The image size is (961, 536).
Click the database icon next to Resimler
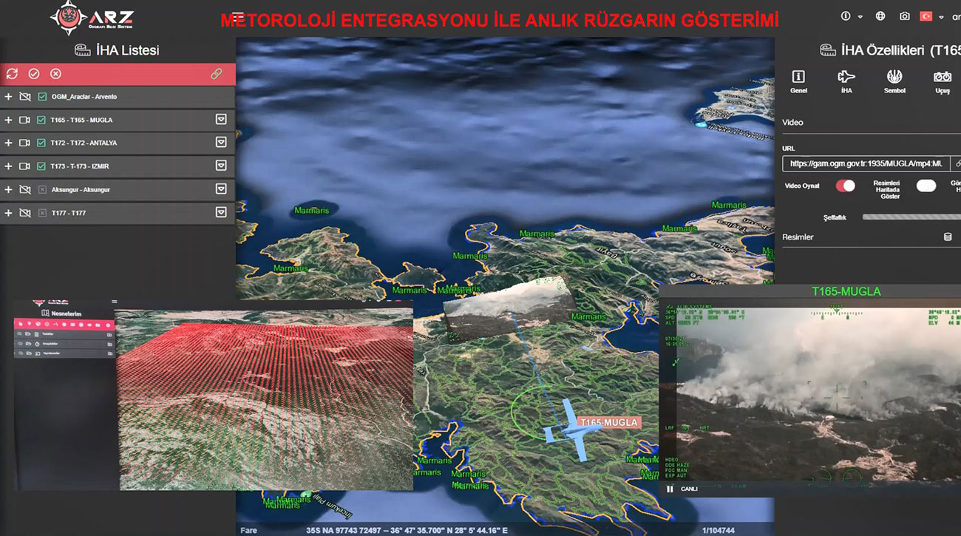[948, 237]
